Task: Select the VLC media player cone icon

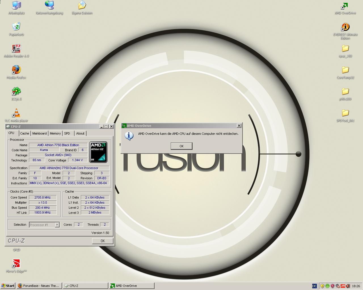Action: click(16, 115)
